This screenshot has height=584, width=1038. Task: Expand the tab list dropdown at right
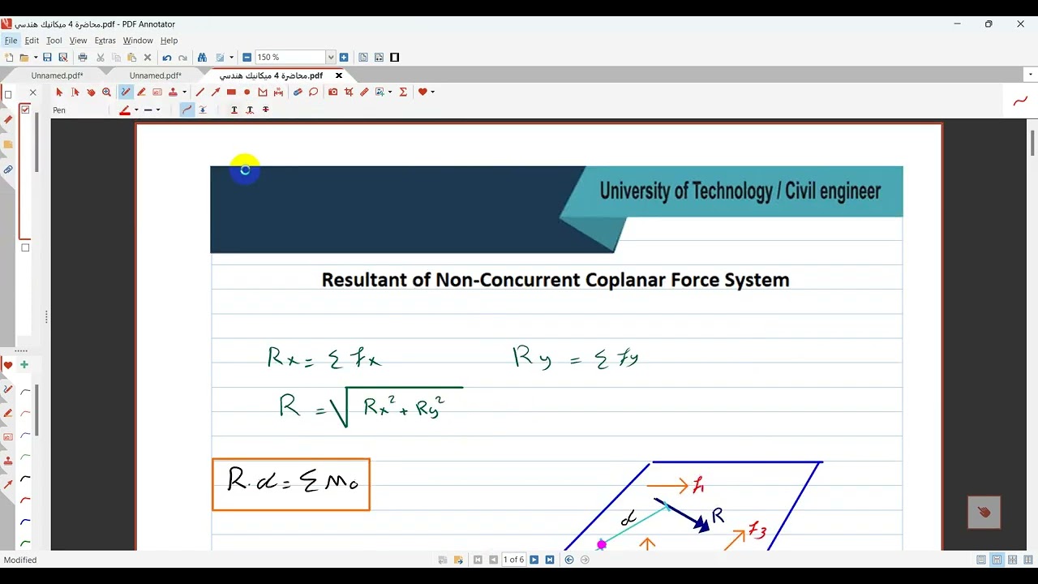(x=1031, y=75)
